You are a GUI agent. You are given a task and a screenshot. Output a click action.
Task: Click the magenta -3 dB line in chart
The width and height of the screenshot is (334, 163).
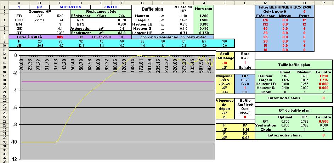tap(118, 81)
